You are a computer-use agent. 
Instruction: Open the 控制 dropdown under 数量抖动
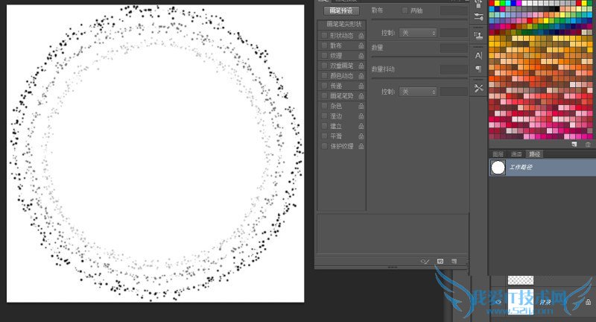pyautogui.click(x=418, y=92)
